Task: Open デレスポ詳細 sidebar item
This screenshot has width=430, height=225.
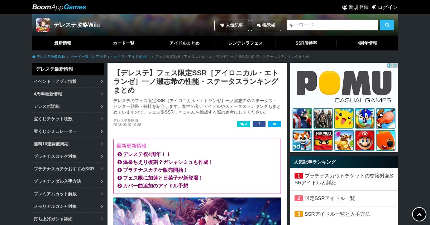Action: coord(68,106)
